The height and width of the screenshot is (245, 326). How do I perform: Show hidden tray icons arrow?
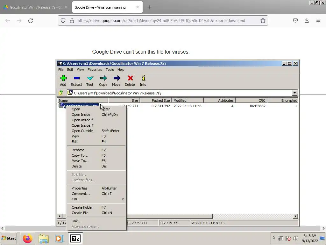coord(273,238)
